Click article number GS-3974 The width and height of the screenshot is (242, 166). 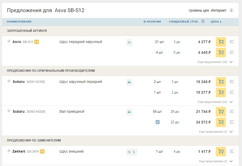pos(33,152)
